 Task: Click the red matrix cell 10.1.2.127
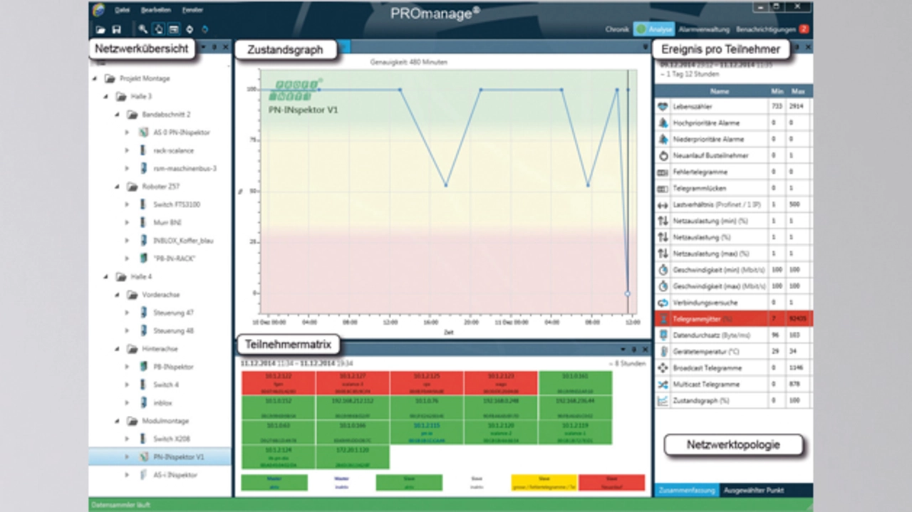[x=353, y=382]
